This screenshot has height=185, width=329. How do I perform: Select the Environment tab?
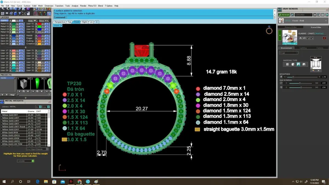coord(286,48)
